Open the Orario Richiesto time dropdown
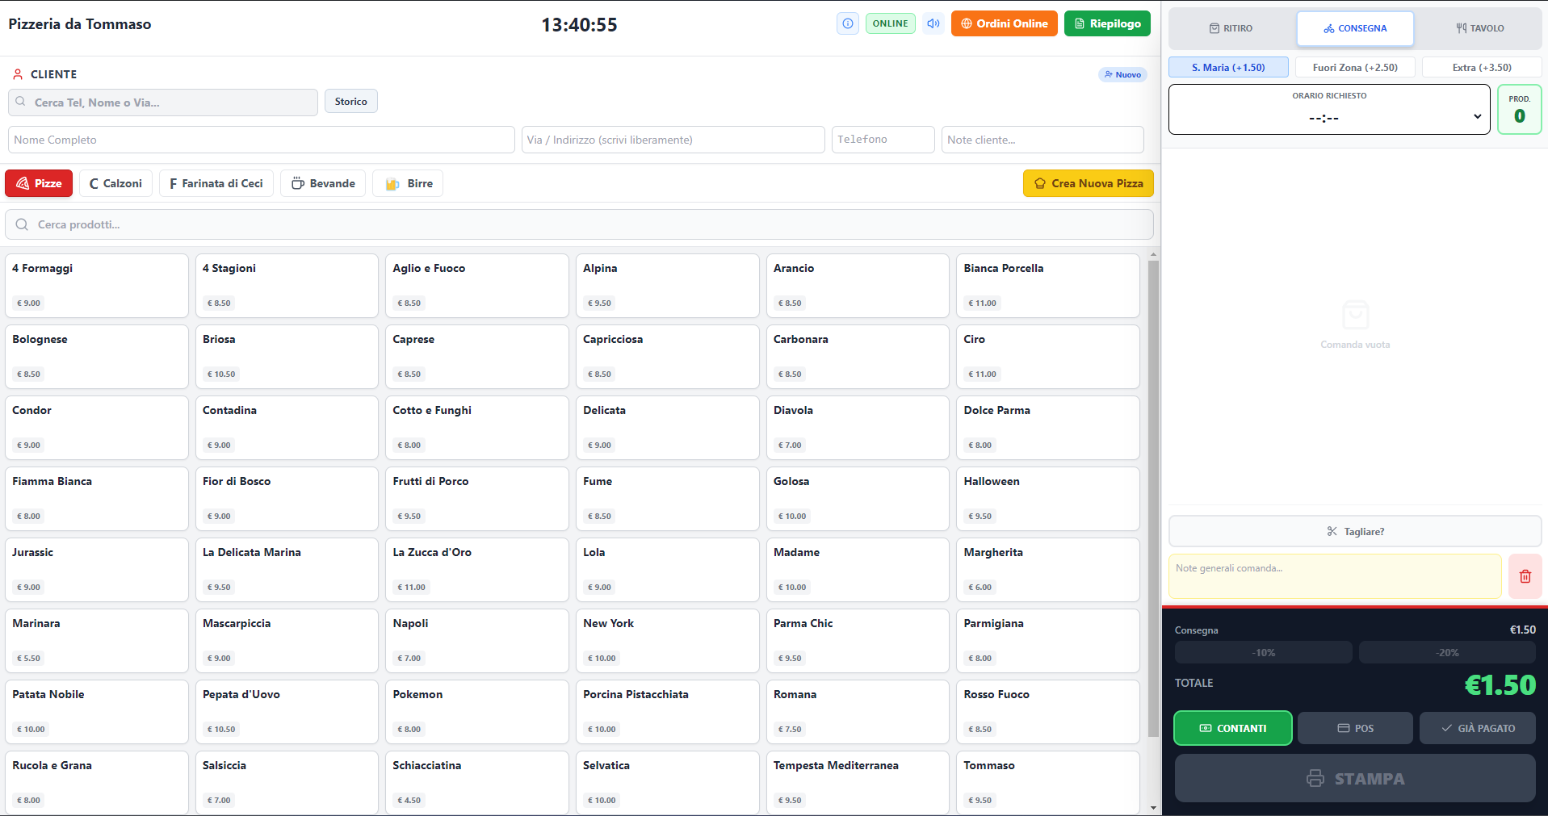 [1329, 109]
